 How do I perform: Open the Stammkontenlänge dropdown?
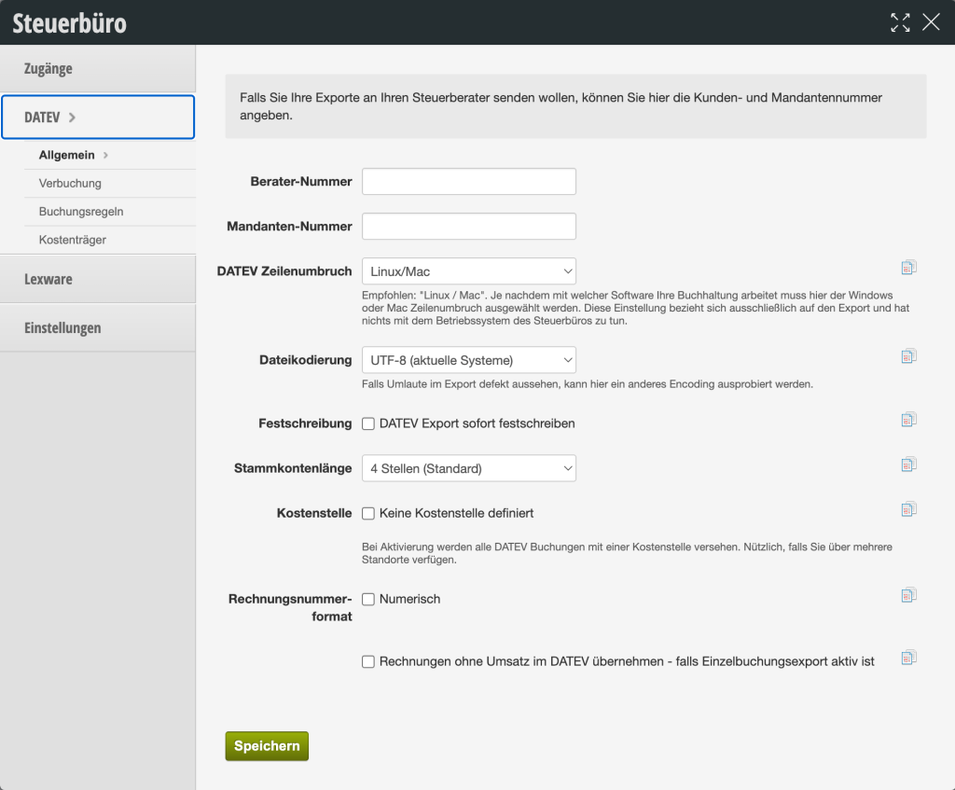pos(469,468)
